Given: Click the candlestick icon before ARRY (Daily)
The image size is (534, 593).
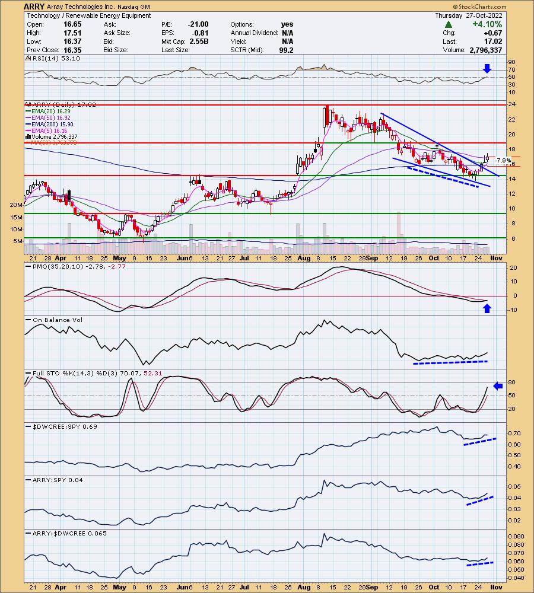Looking at the screenshot, I should [x=28, y=104].
